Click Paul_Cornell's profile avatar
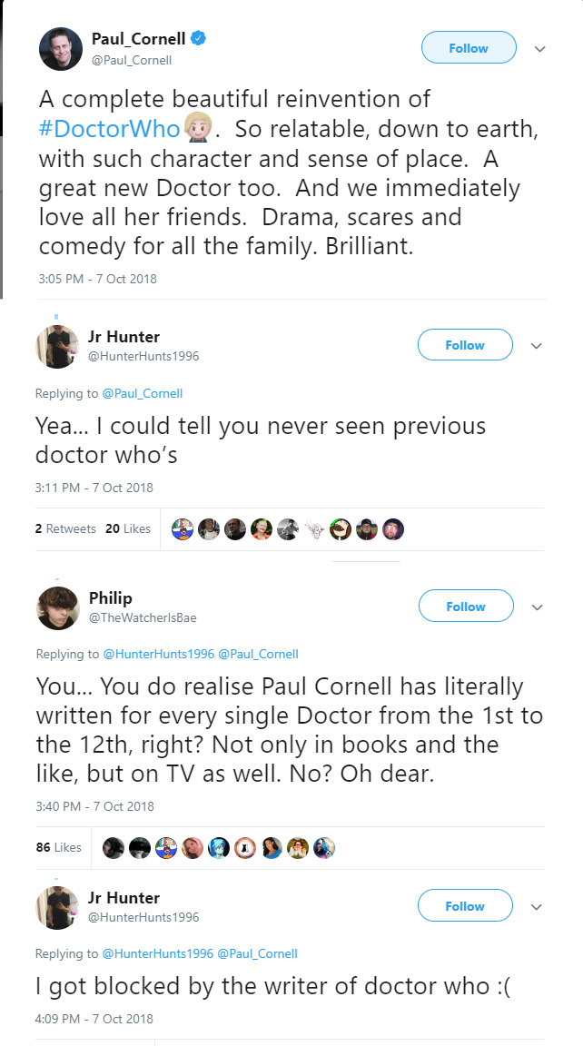 tap(61, 48)
